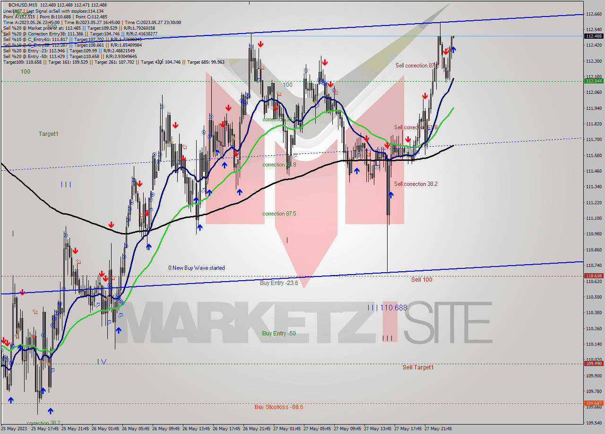Viewport: 605px width, 434px height.
Task: Click the 'Sell Target1' label
Action: (x=418, y=367)
